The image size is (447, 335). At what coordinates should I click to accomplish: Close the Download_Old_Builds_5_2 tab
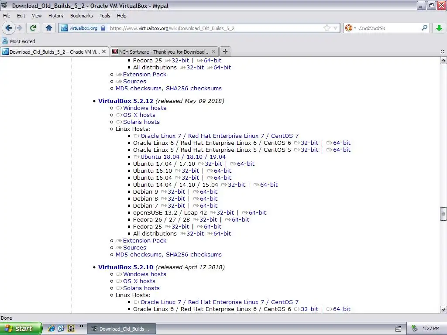104,51
